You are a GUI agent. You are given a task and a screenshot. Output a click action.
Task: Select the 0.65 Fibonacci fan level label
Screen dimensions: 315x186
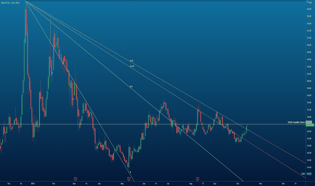point(131,61)
